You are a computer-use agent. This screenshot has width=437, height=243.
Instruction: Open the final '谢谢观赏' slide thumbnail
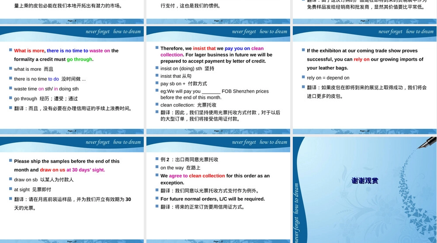pos(364,190)
